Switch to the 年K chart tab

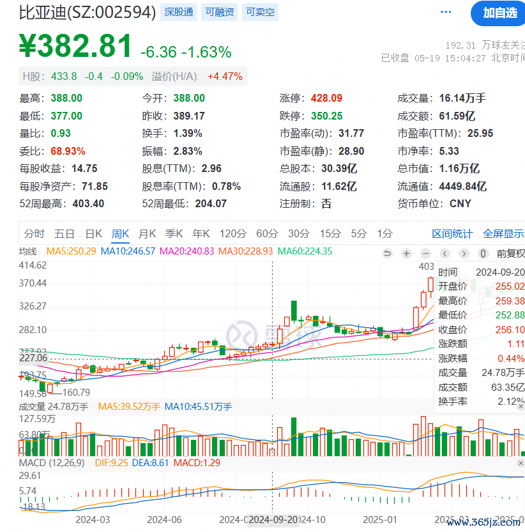tap(201, 233)
